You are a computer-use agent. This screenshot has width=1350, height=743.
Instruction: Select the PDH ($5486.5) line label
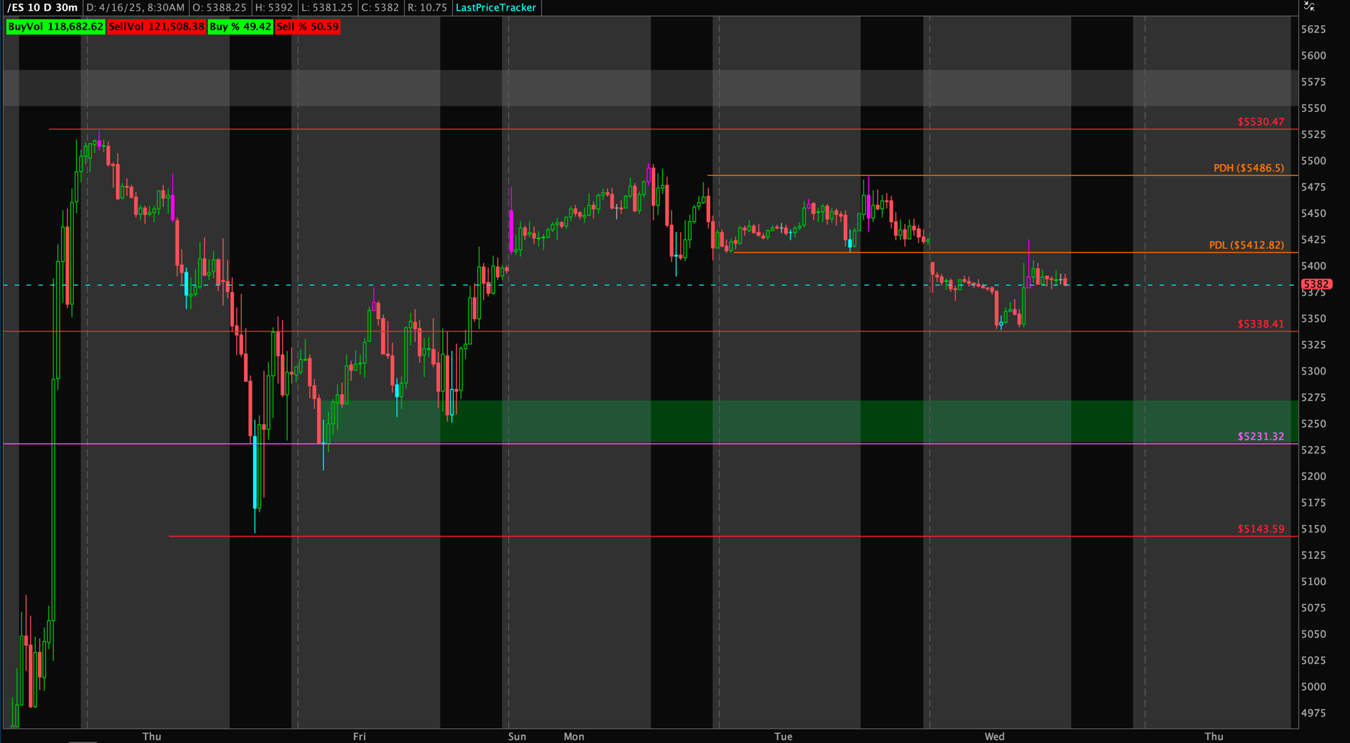1248,168
